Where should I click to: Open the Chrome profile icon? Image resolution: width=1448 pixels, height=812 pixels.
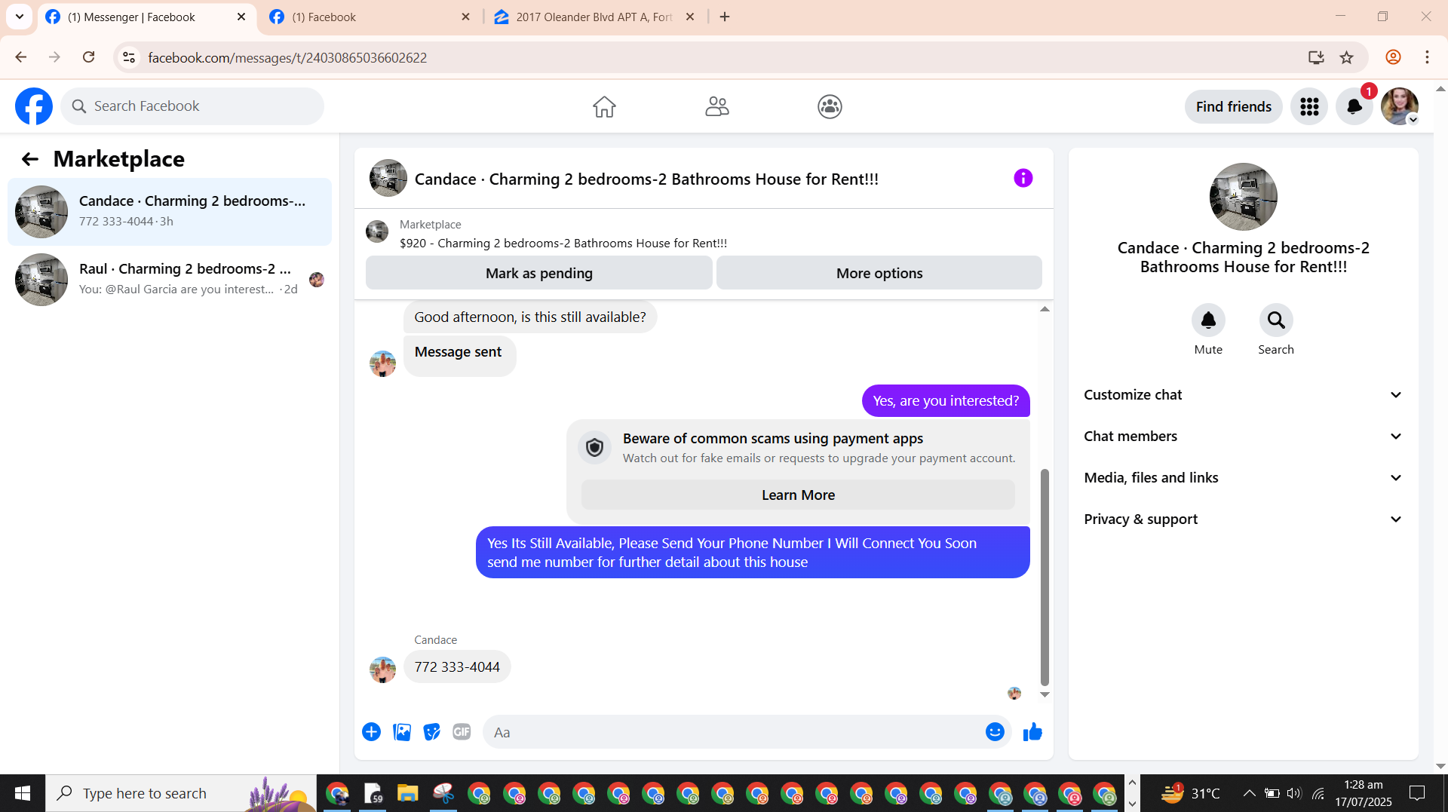1393,57
